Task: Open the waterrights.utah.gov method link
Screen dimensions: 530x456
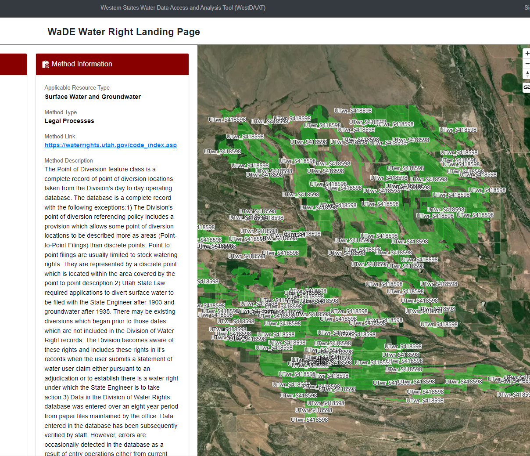Action: point(110,145)
